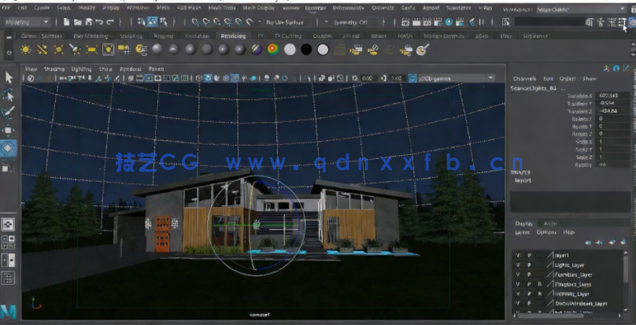
Task: Pick the Paint selection brush tool
Action: tap(9, 113)
